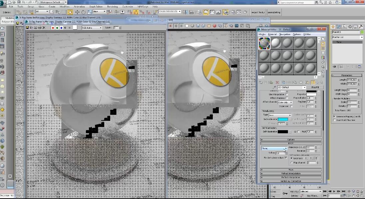365x199 pixels.
Task: Pick material from object eyedropper
Action: (275, 88)
